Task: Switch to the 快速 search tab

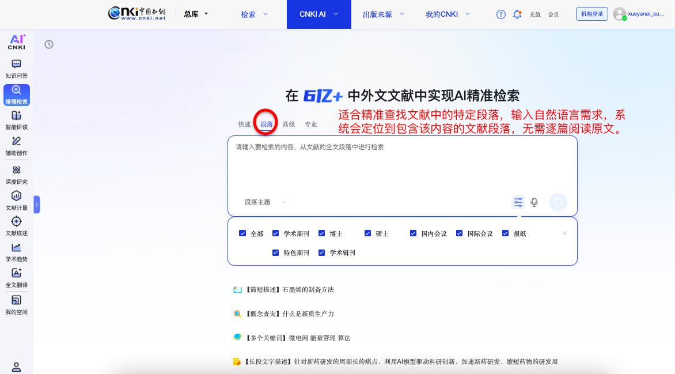Action: click(x=244, y=124)
